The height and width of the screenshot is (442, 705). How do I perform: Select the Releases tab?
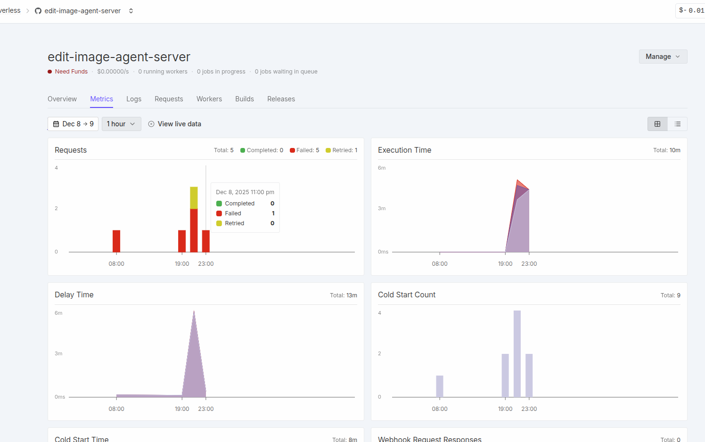(x=281, y=99)
